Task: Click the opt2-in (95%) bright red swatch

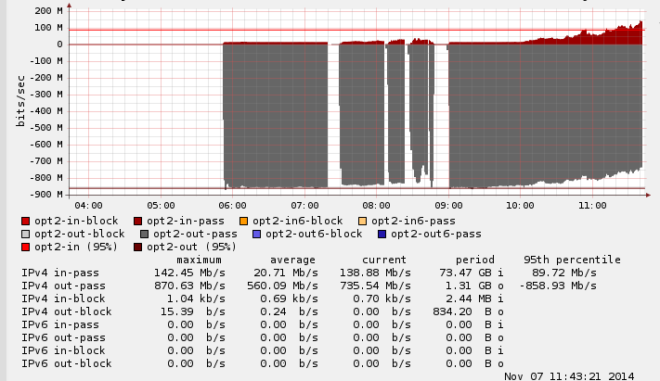Action: tap(26, 248)
